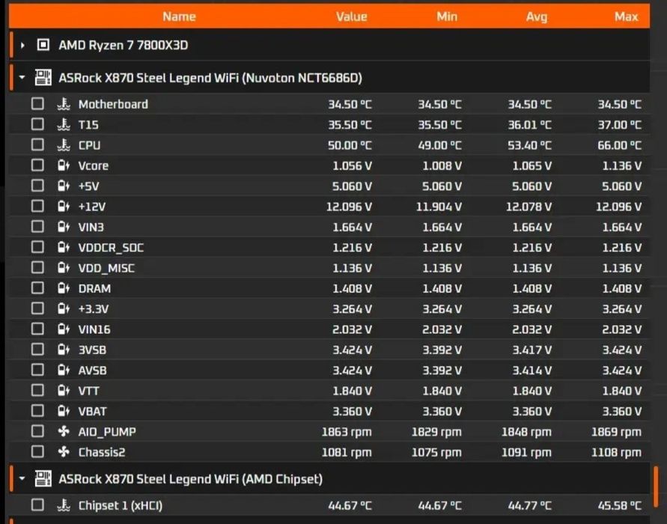Sort by the Name column header
This screenshot has height=524, width=667.
pyautogui.click(x=179, y=16)
